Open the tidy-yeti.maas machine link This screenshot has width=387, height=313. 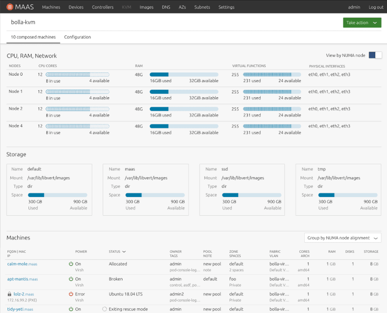pyautogui.click(x=20, y=309)
